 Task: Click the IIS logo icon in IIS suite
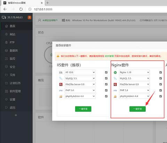[61, 73]
